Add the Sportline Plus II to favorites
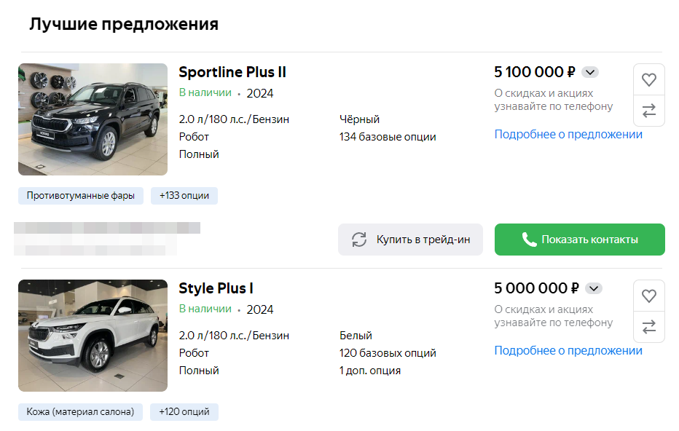The image size is (679, 431). 649,79
